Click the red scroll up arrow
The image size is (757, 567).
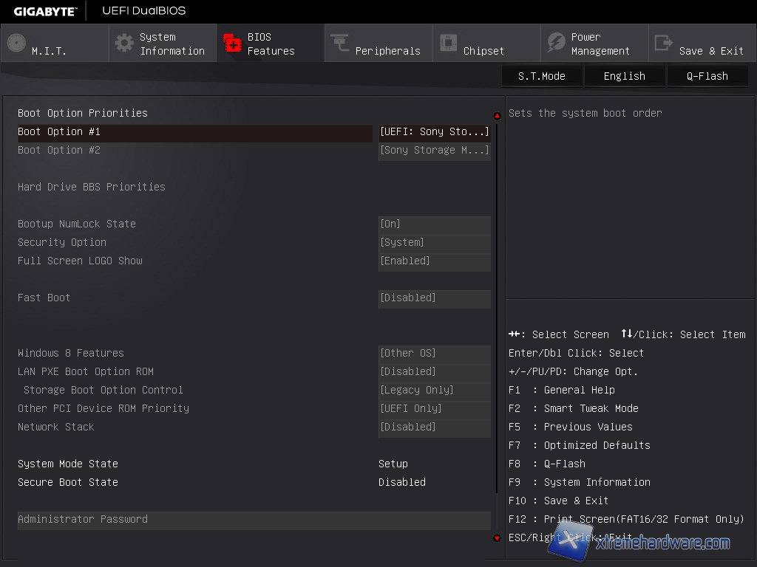pyautogui.click(x=497, y=116)
